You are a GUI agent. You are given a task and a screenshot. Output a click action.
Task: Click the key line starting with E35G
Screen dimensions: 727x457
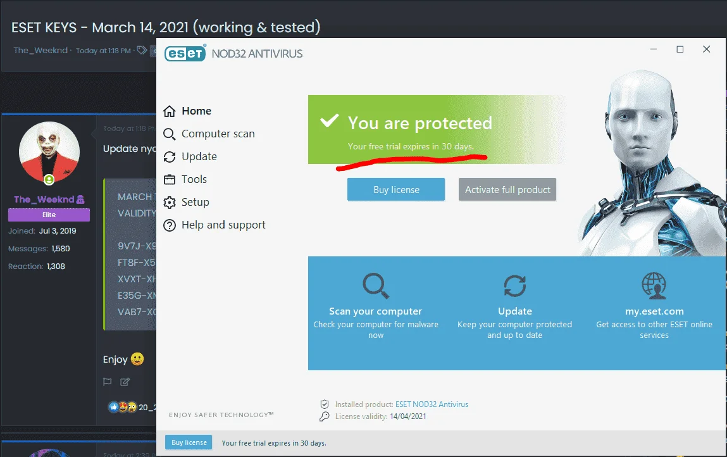pos(136,295)
